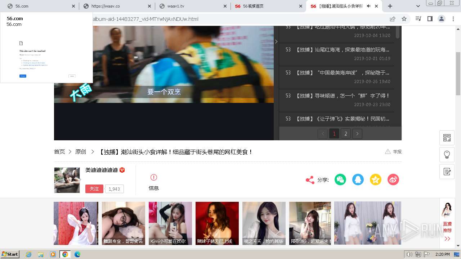Share to Qzone star icon
Image resolution: width=461 pixels, height=259 pixels.
[x=376, y=180]
